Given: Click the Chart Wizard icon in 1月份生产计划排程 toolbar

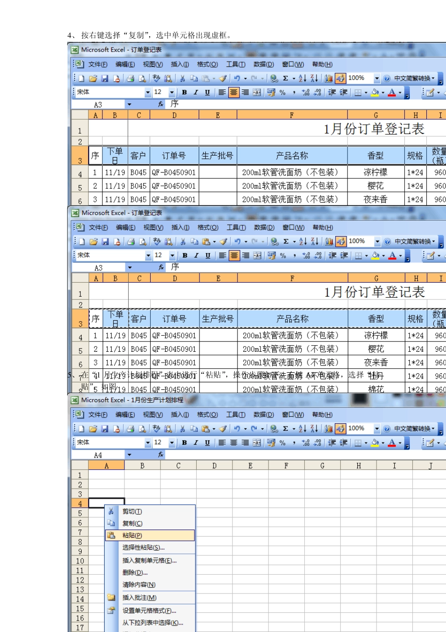Looking at the screenshot, I should (329, 428).
